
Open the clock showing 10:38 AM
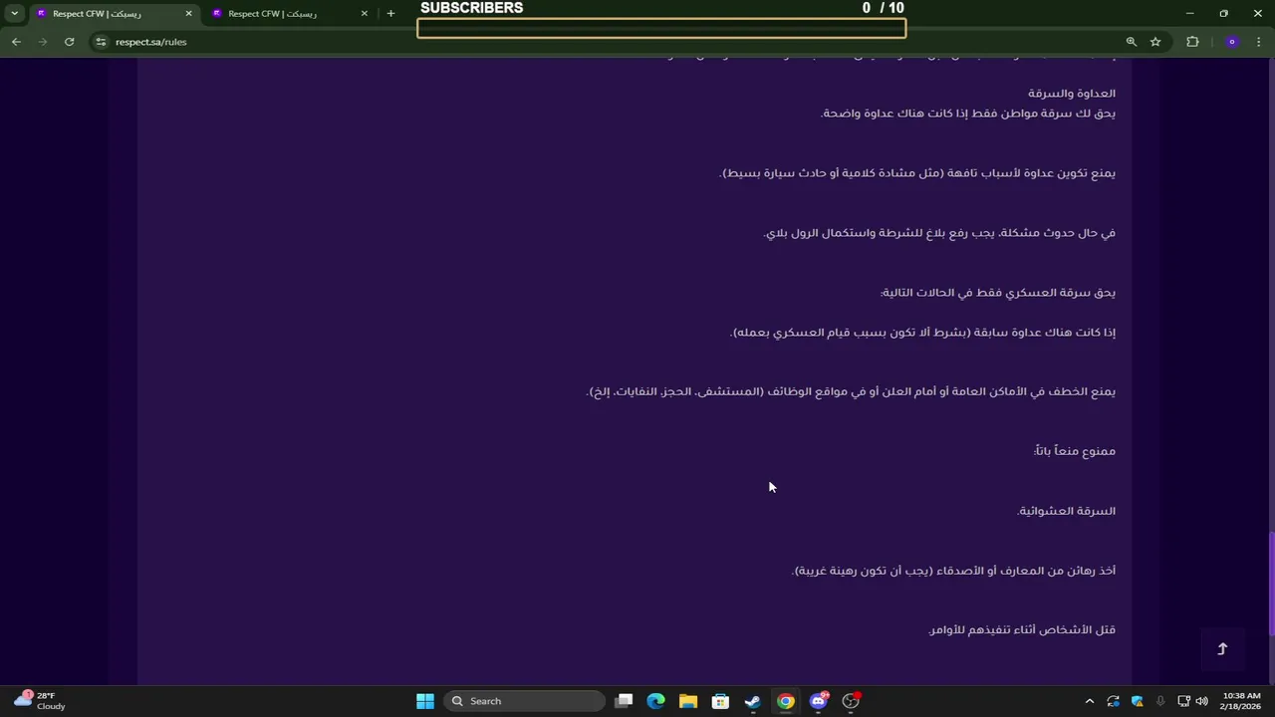1241,701
